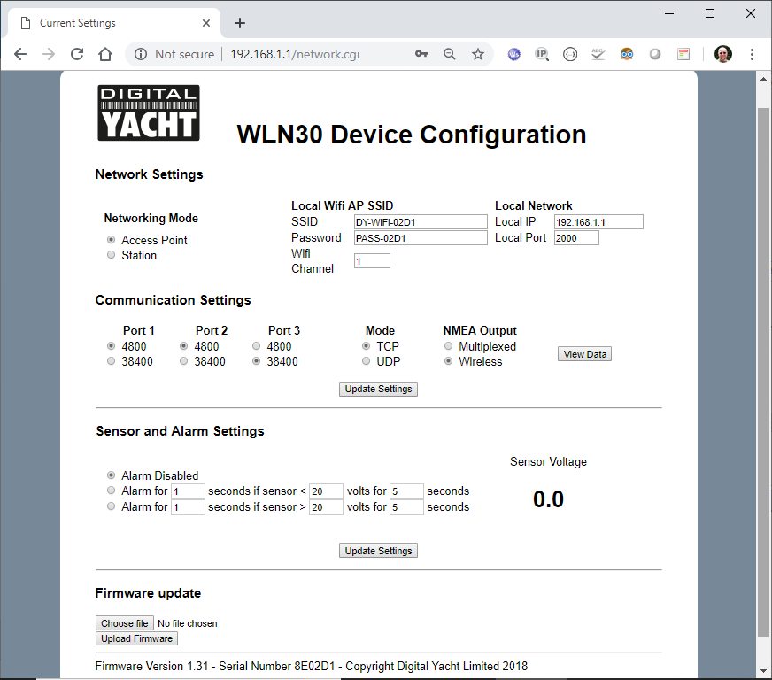Image resolution: width=772 pixels, height=680 pixels.
Task: Reload the network.cgi page
Action: pos(76,54)
